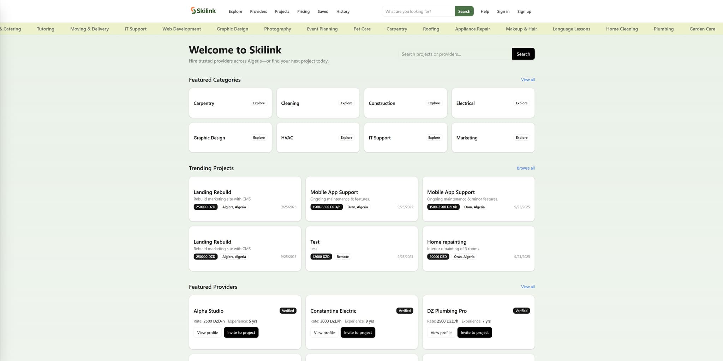Click the Verified badge on DZ Plumbing Pro
This screenshot has width=723, height=361.
coord(521,310)
